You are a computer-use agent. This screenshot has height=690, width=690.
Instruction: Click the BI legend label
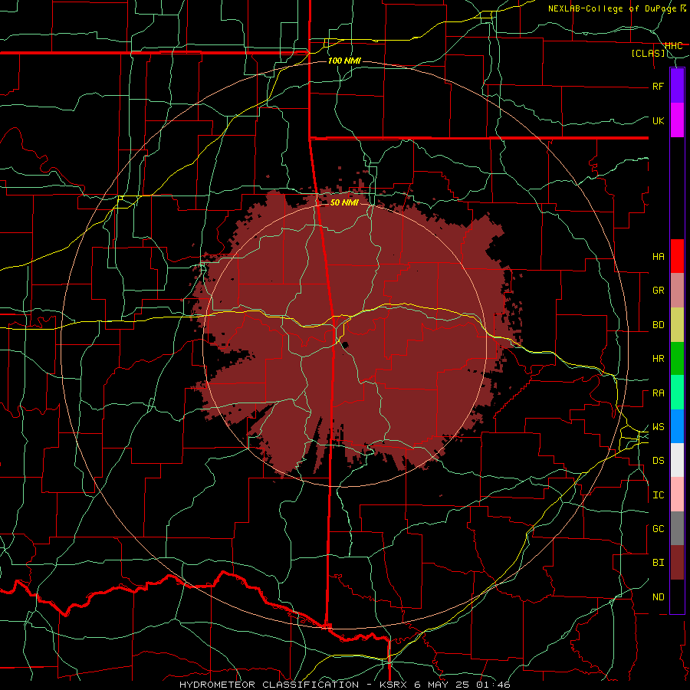(x=658, y=563)
